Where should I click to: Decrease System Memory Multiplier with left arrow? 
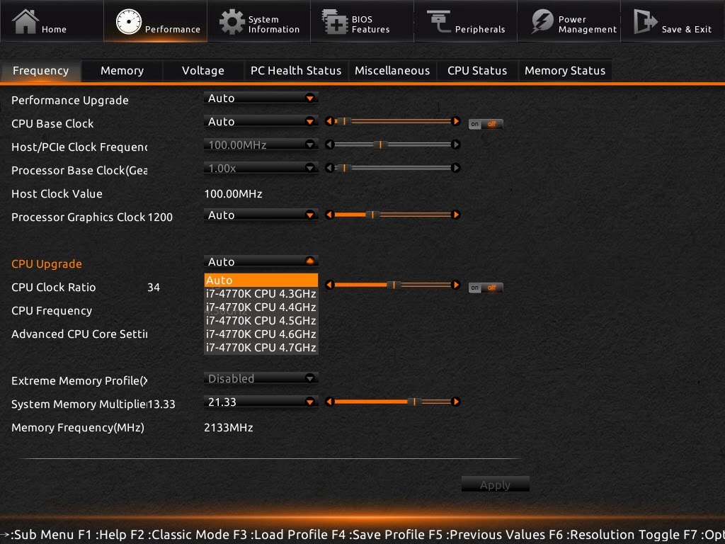[329, 402]
